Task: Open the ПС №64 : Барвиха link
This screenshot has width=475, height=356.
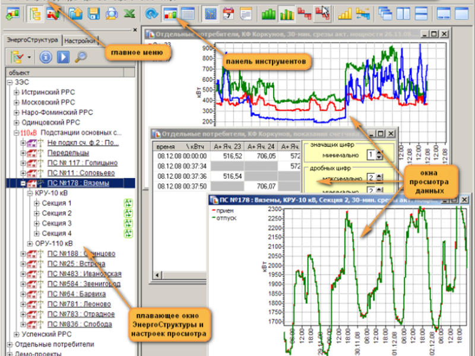Action: [77, 294]
